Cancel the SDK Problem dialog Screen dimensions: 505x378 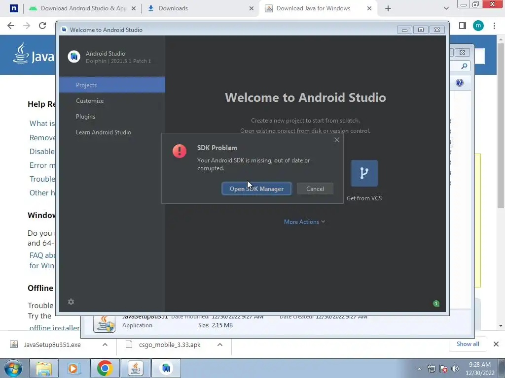(x=315, y=189)
